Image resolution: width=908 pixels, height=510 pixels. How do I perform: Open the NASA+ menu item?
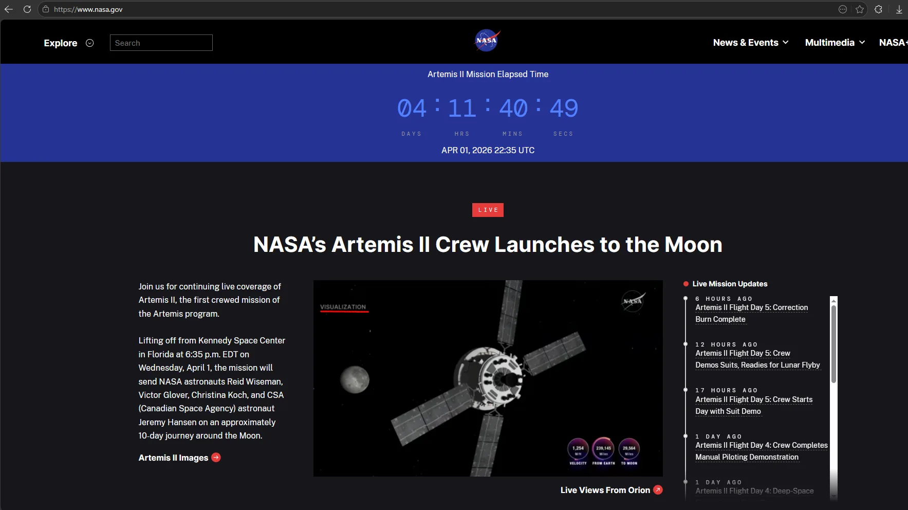[x=893, y=43]
